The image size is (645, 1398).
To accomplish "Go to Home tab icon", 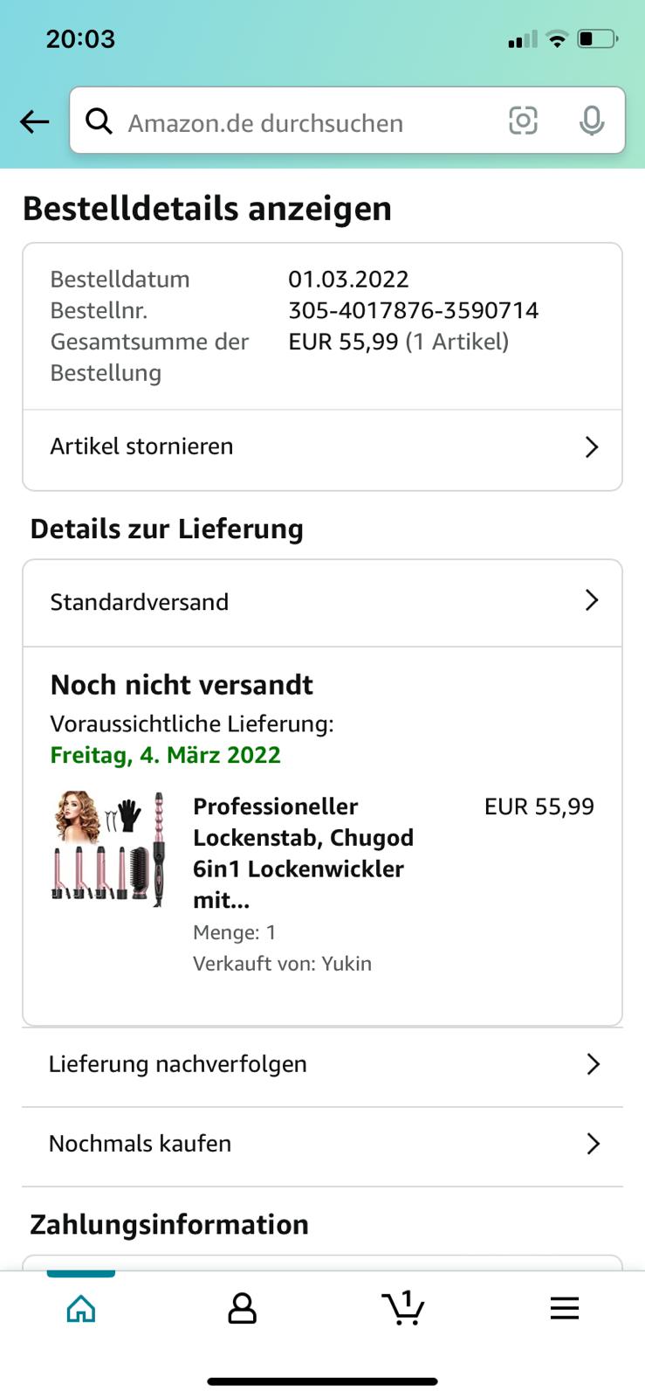I will point(81,1308).
